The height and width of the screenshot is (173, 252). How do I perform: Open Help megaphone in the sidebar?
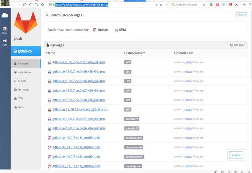[5, 42]
